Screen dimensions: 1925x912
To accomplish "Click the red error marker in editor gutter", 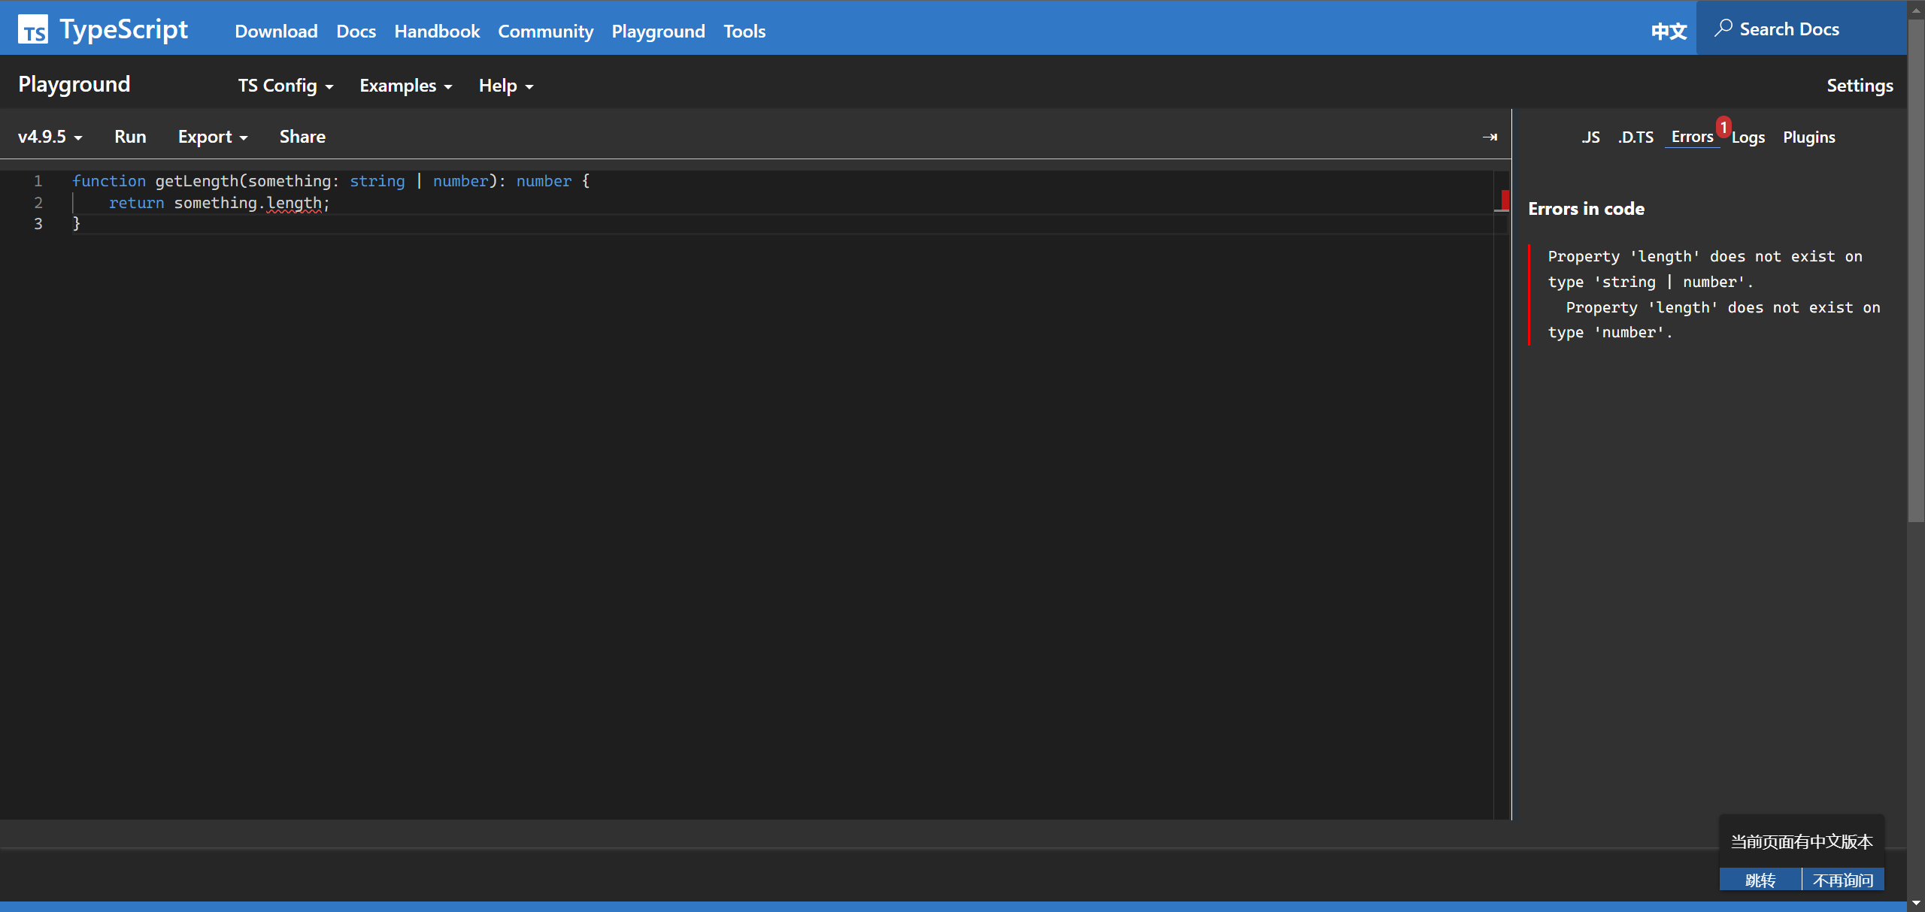I will (x=1505, y=199).
